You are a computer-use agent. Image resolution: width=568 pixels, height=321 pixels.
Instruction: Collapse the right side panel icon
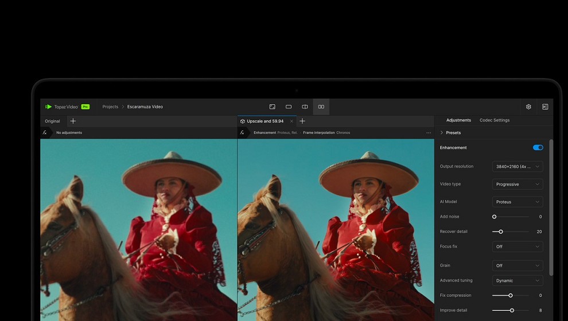[545, 107]
